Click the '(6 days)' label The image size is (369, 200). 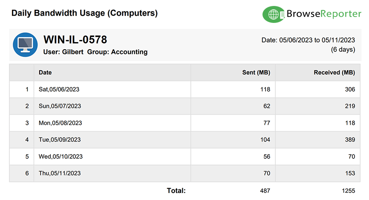pyautogui.click(x=343, y=50)
